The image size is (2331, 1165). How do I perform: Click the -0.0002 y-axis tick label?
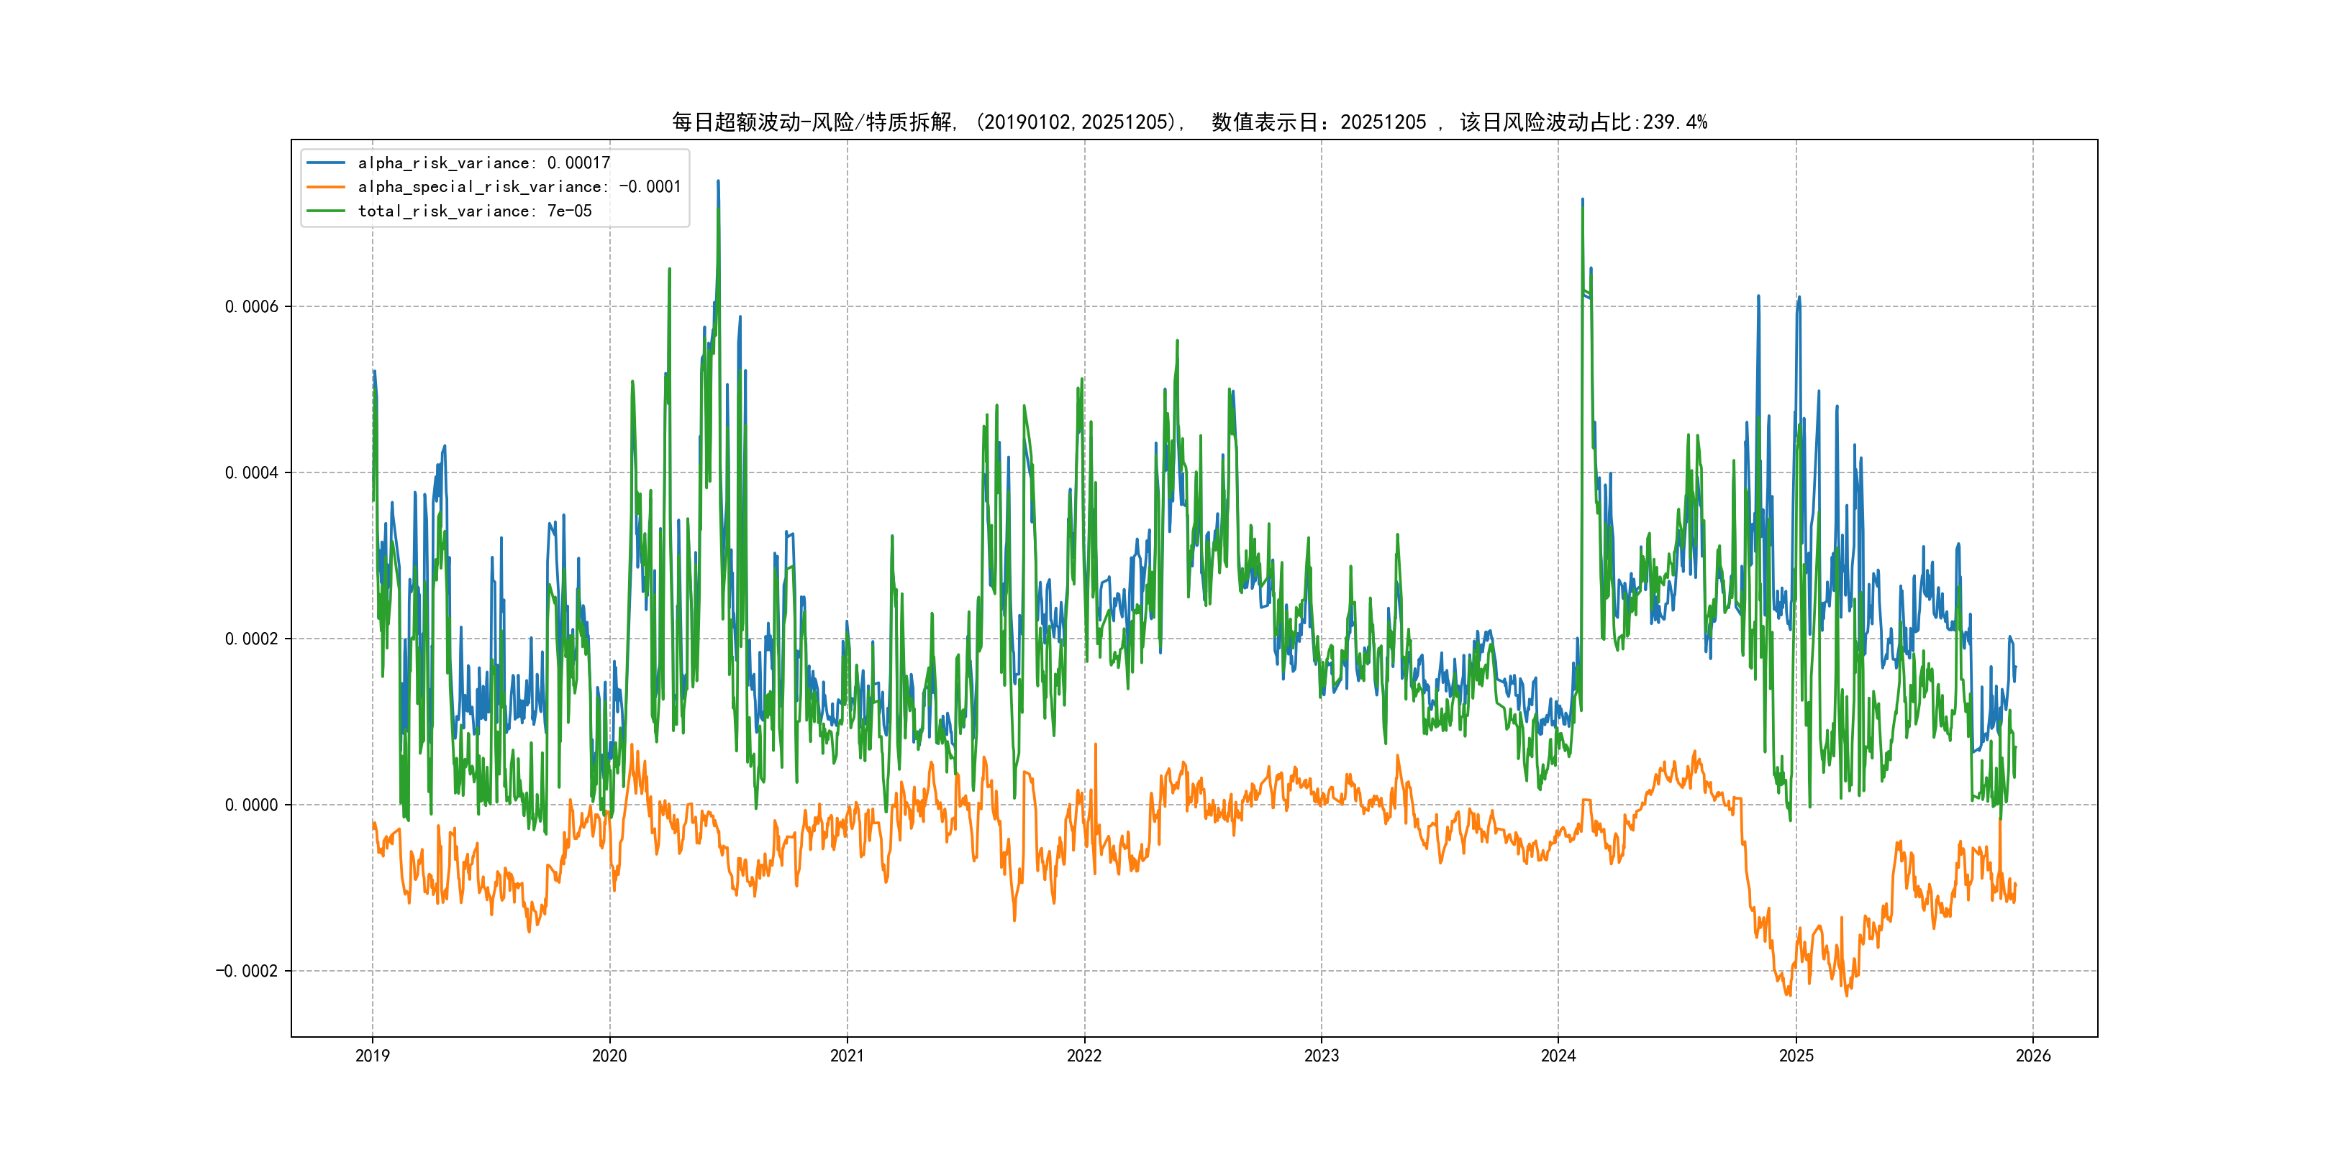(x=246, y=972)
